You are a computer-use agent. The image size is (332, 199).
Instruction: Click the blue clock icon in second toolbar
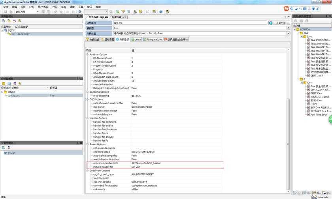coord(161,12)
